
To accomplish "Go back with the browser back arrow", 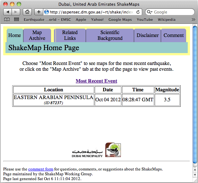I will 7,12.
